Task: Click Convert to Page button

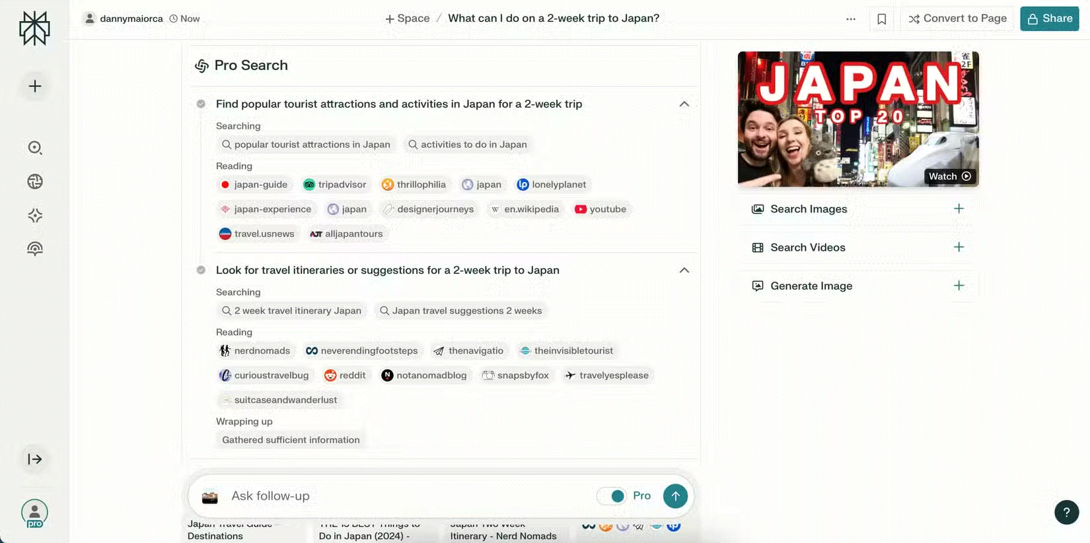Action: 957,18
